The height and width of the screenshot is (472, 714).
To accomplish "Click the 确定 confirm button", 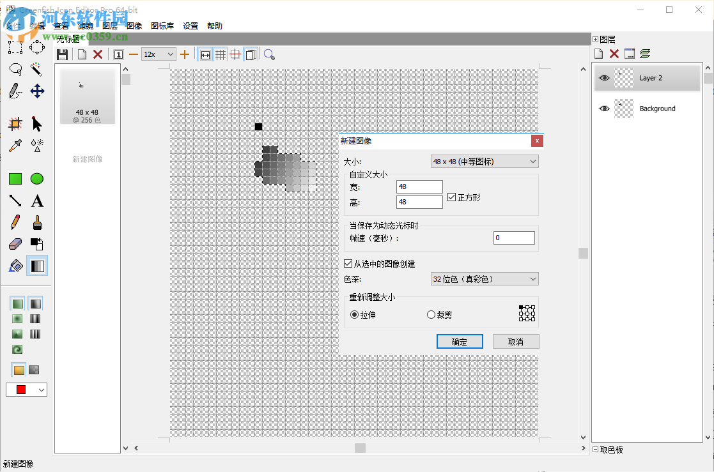I will [x=460, y=341].
